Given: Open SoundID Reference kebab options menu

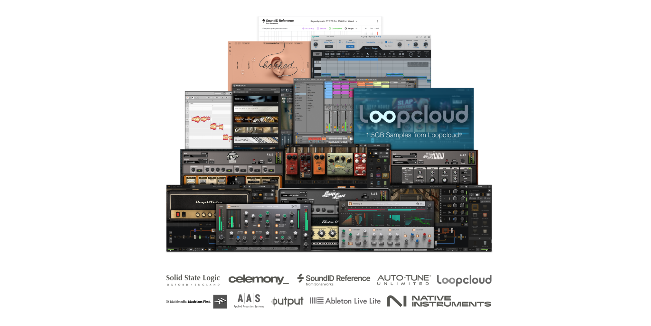Looking at the screenshot, I should [x=378, y=21].
